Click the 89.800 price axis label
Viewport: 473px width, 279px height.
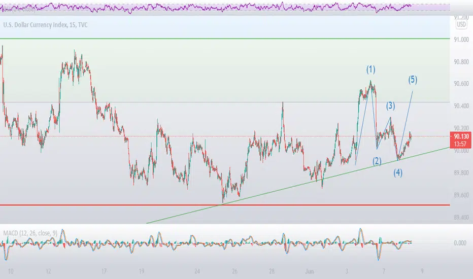(x=461, y=173)
